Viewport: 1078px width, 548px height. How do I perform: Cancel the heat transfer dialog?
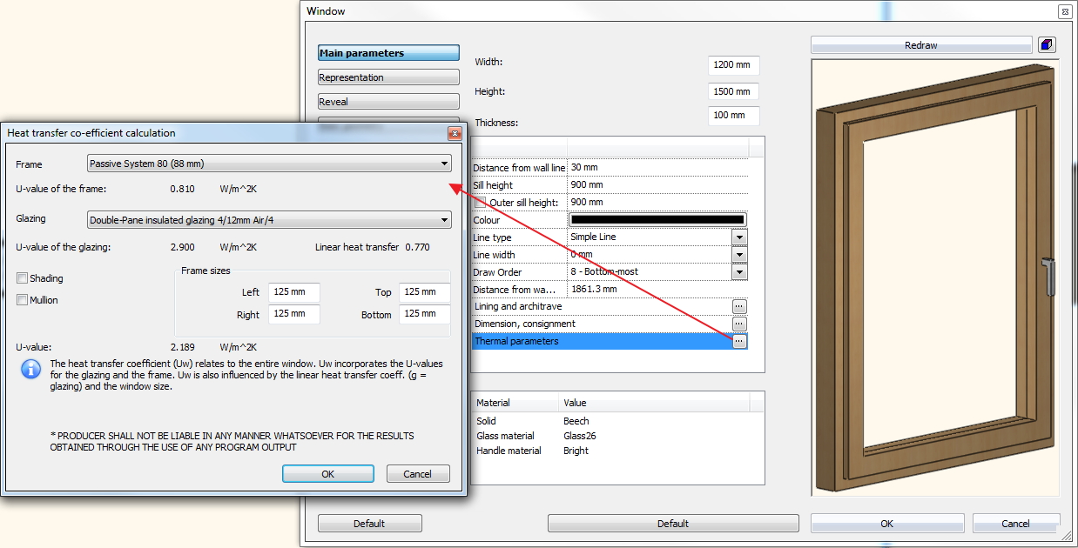417,474
